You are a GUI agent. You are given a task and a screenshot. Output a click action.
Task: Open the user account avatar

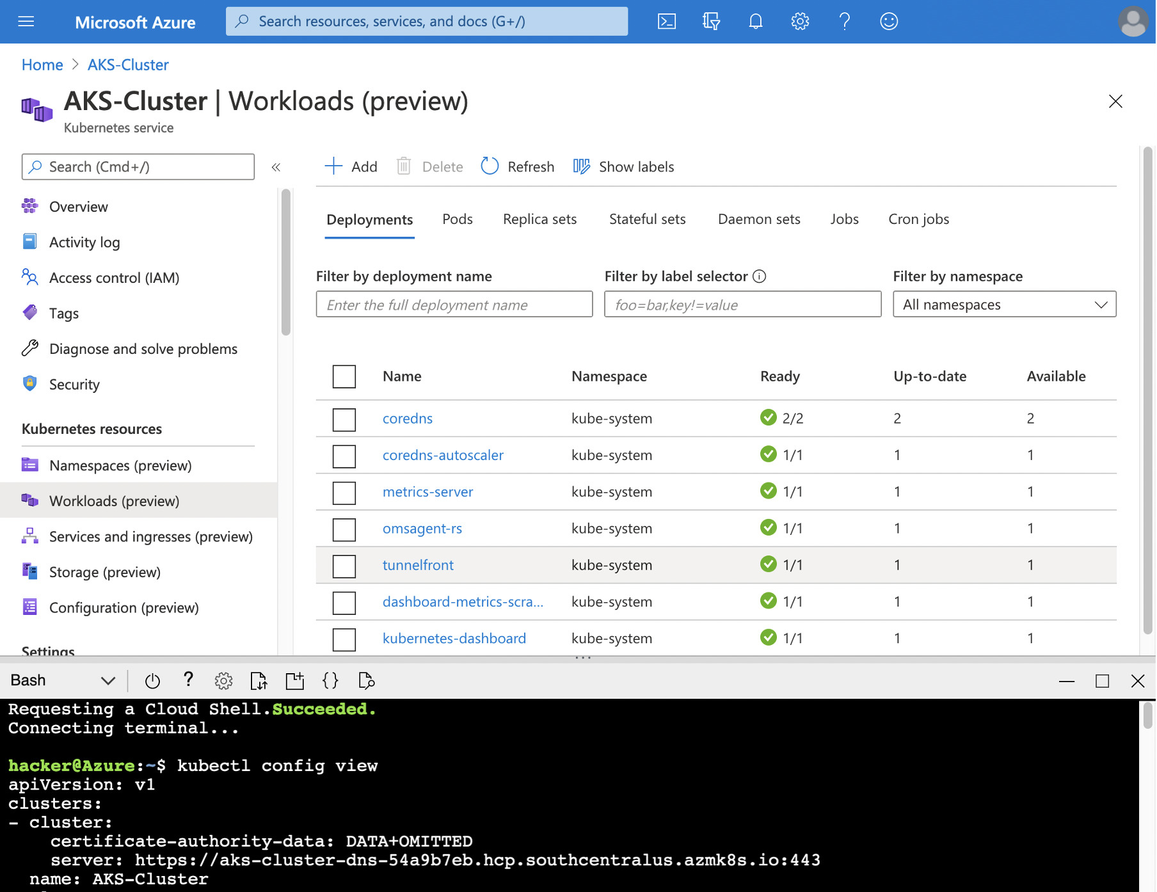(x=1133, y=22)
